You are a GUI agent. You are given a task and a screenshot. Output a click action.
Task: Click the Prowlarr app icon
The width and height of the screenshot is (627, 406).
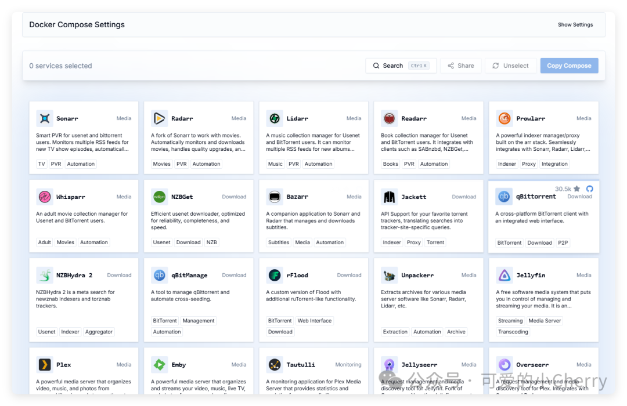505,118
